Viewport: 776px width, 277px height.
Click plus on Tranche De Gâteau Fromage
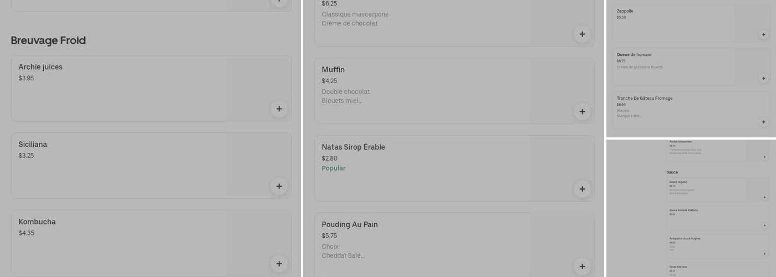[x=763, y=122]
